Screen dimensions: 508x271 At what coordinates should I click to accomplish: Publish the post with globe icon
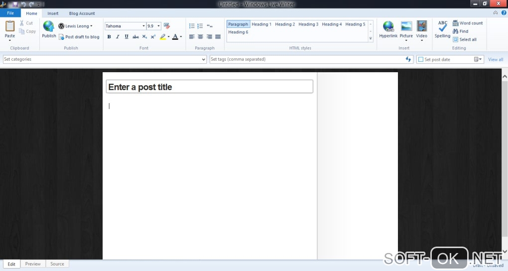tap(49, 29)
